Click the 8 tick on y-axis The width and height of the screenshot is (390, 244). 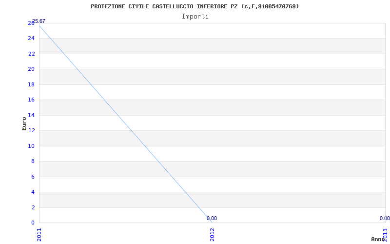(x=33, y=162)
